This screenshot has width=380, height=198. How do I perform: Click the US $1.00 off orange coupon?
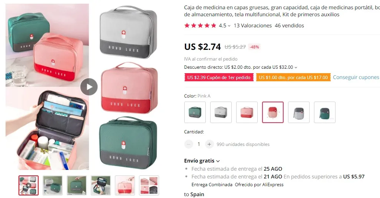[293, 77]
